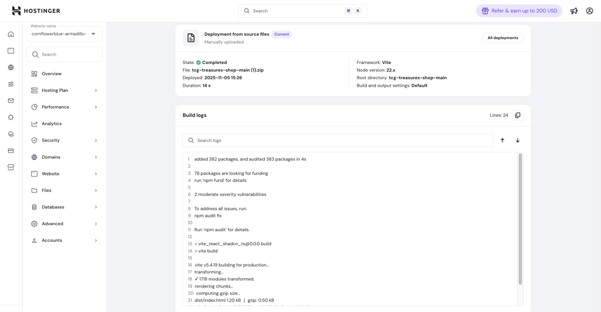Viewport: 601px width, 312px height.
Task: Click the home icon in left rail
Action: [x=11, y=34]
